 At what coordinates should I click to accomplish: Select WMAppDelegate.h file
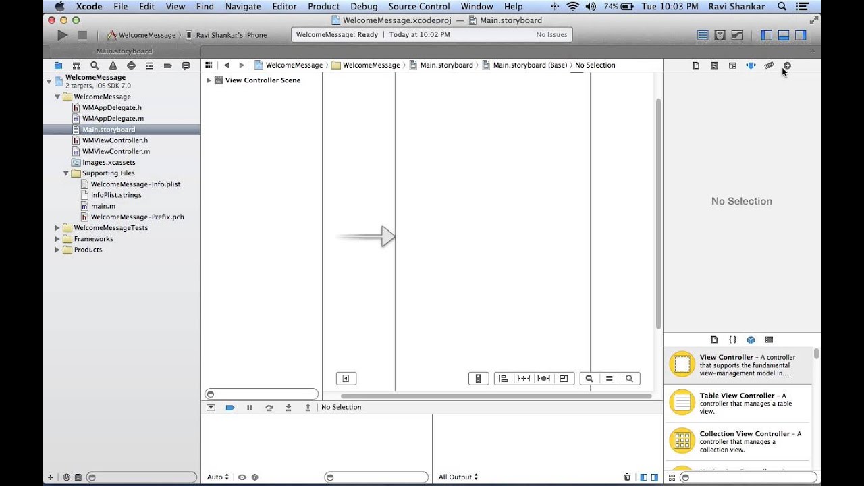click(x=112, y=107)
